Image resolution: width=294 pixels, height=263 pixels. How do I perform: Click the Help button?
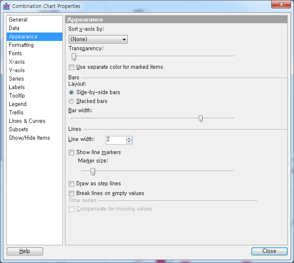point(25,251)
